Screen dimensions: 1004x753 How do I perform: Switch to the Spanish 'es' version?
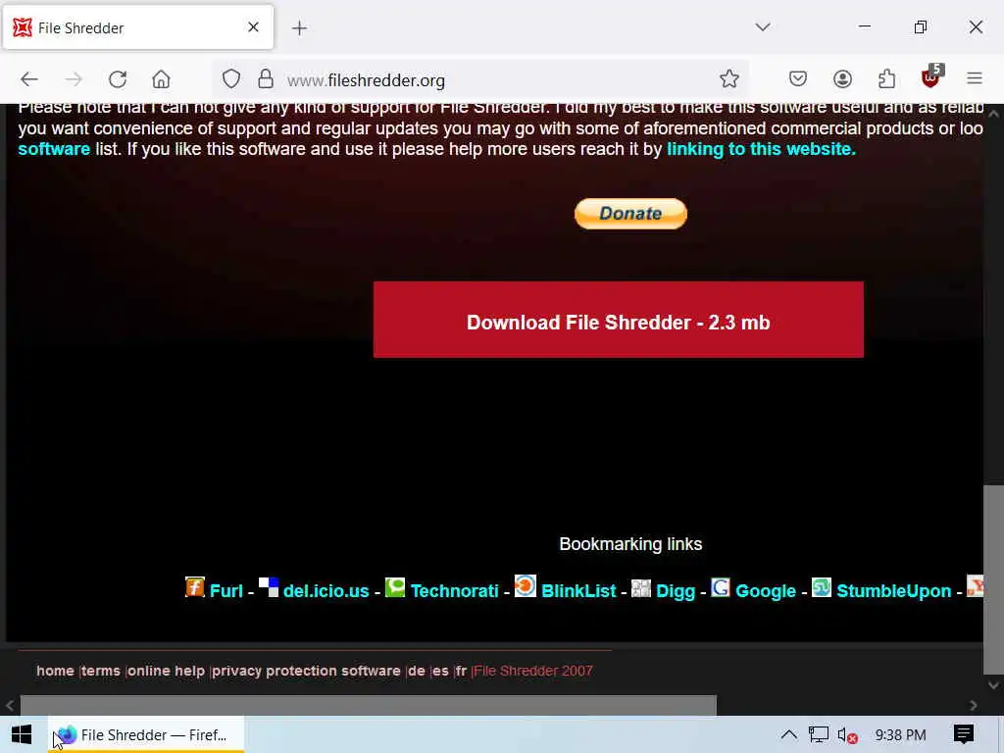click(440, 671)
